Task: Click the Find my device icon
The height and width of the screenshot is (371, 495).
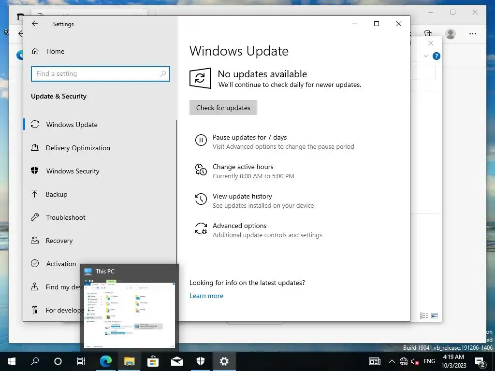Action: pos(35,287)
